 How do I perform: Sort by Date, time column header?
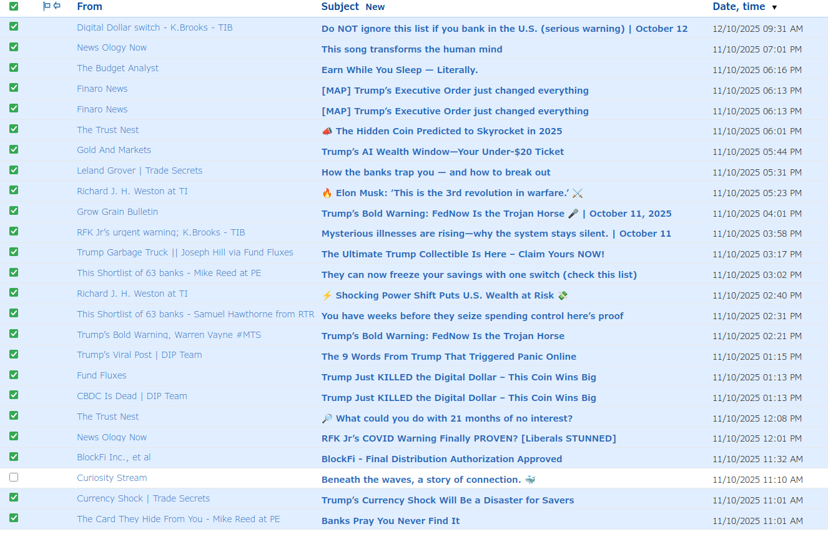(x=738, y=6)
